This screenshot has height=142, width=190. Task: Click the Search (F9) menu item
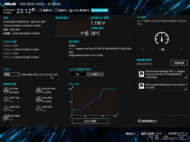63,10
